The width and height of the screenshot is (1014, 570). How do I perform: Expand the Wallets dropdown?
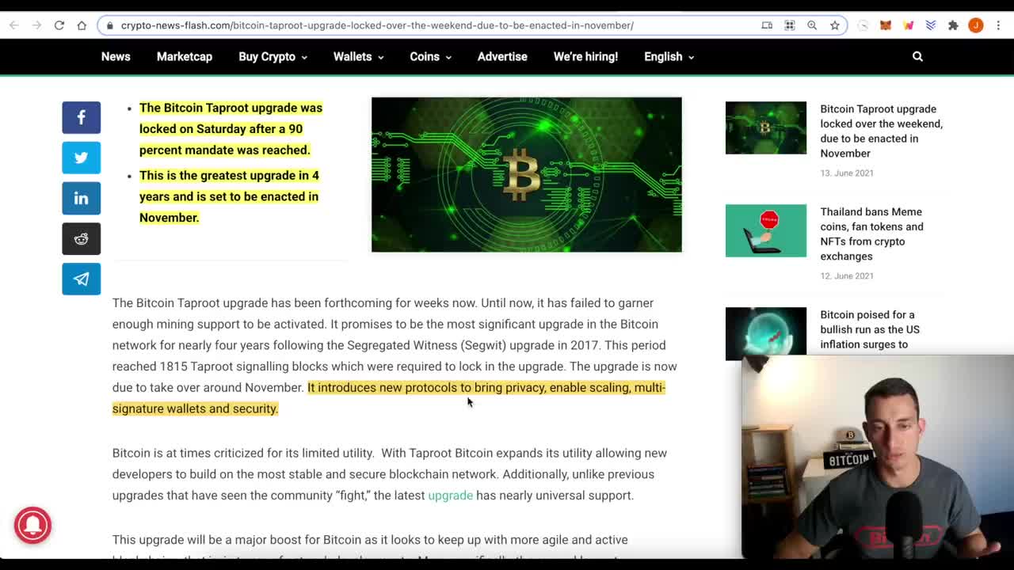pos(358,56)
